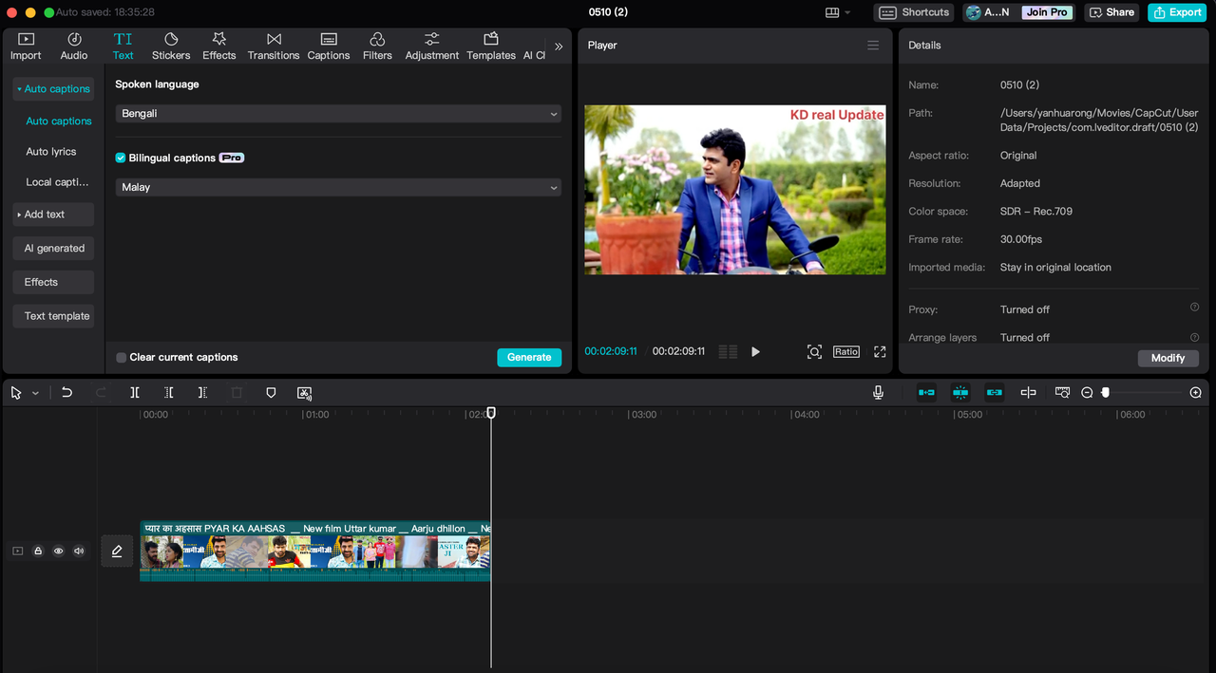Click the Modify button in Details
This screenshot has width=1216, height=673.
point(1168,358)
